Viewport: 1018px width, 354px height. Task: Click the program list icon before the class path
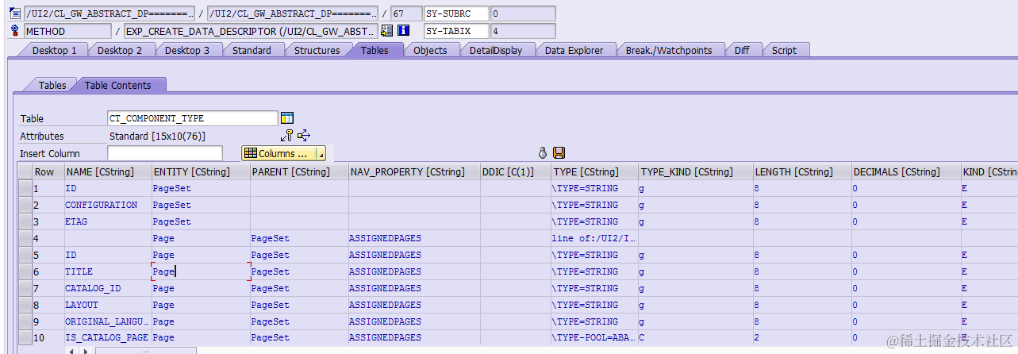(14, 13)
